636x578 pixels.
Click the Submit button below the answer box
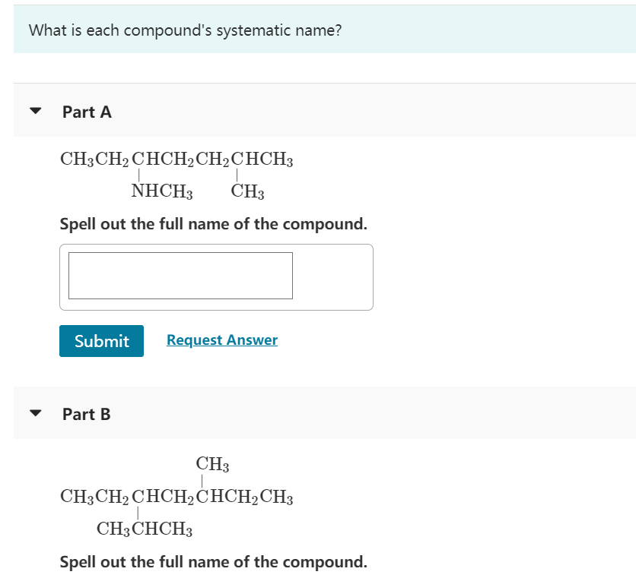(x=101, y=341)
